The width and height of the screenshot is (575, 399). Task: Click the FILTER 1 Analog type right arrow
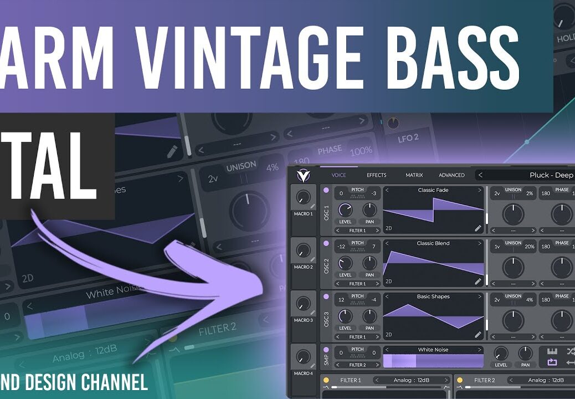point(446,380)
